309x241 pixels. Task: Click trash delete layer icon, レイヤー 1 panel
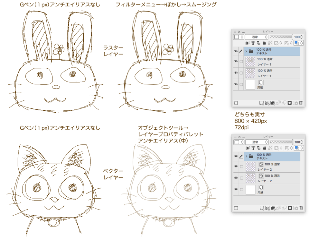301,103
